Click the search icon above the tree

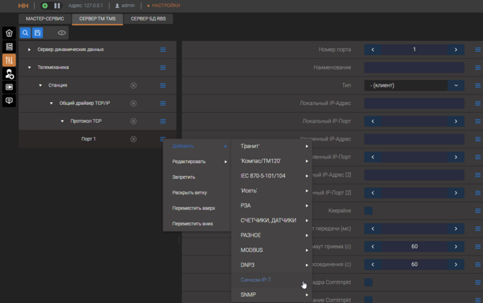click(x=25, y=33)
